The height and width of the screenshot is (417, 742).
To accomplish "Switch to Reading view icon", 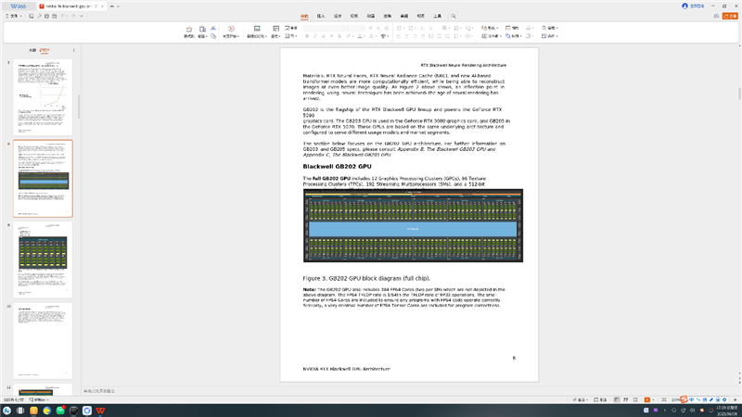I will (635, 400).
